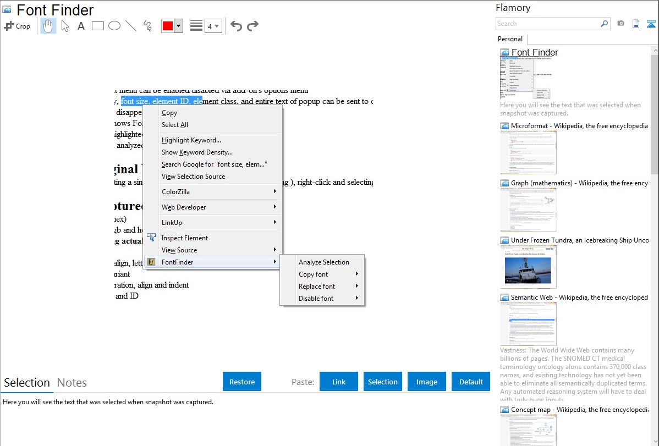The image size is (659, 446).
Task: Click 'Microformat - Wikipedia' snapshot title
Action: 579,126
